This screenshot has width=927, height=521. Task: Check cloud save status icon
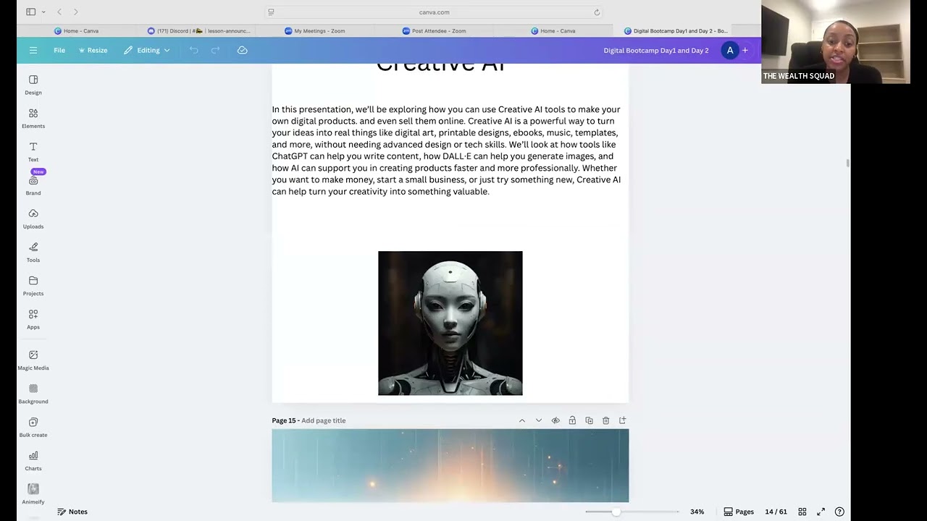(243, 50)
